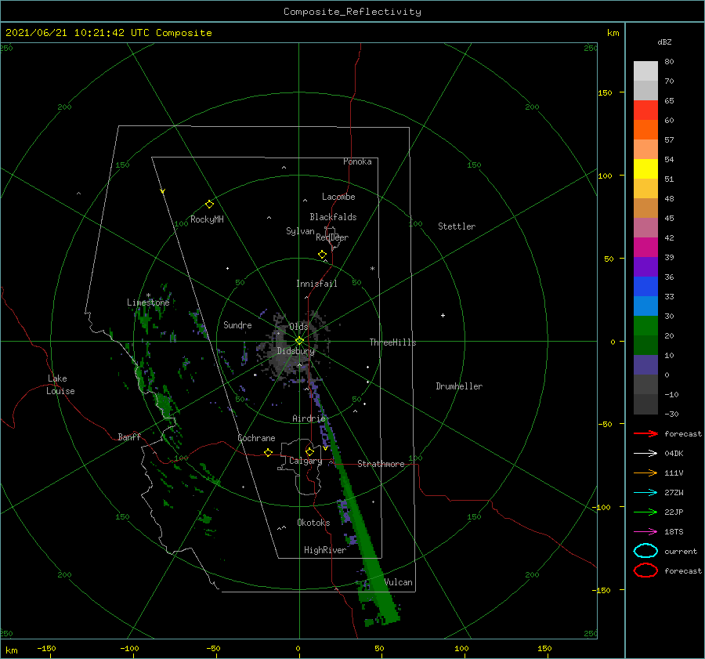Click the Lacombe label
Viewport: 705px width, 659px height.
[338, 197]
